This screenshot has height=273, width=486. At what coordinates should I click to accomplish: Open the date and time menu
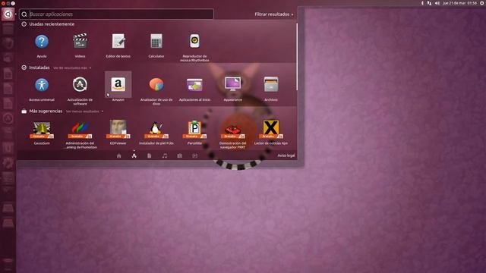pyautogui.click(x=459, y=3)
